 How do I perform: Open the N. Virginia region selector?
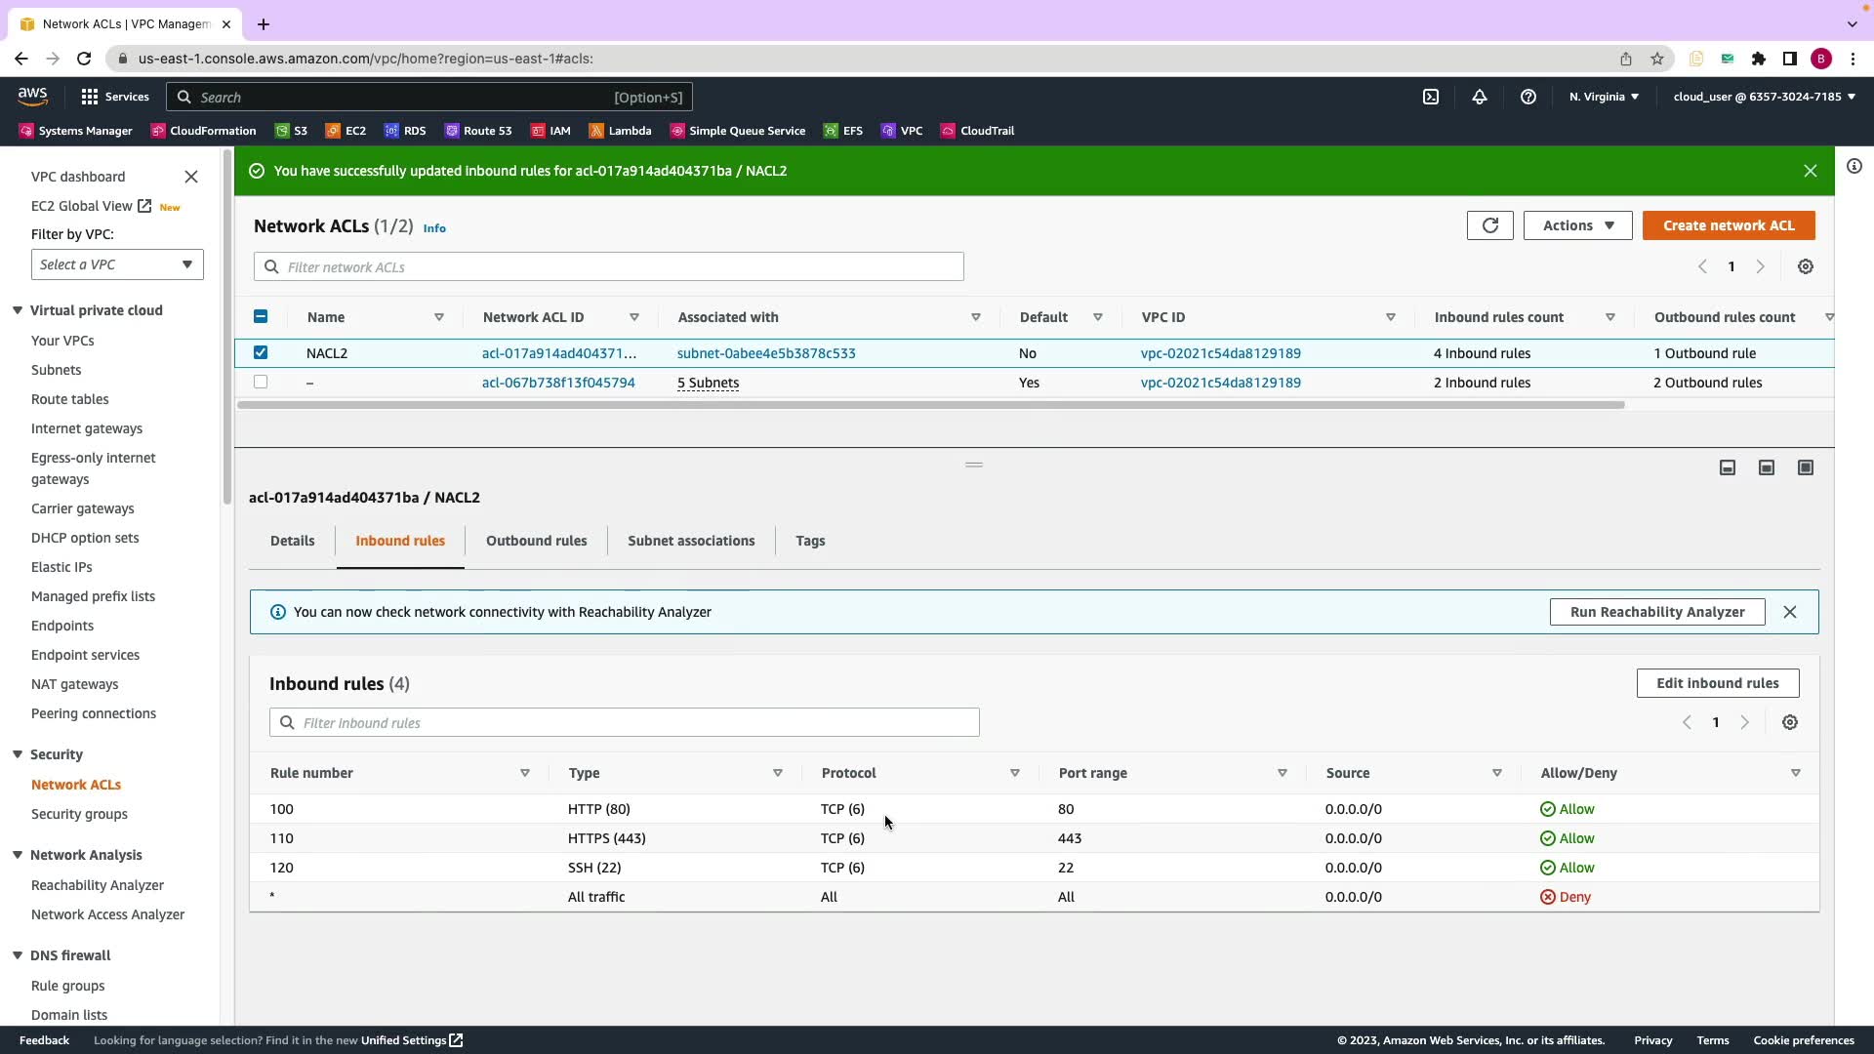point(1604,97)
